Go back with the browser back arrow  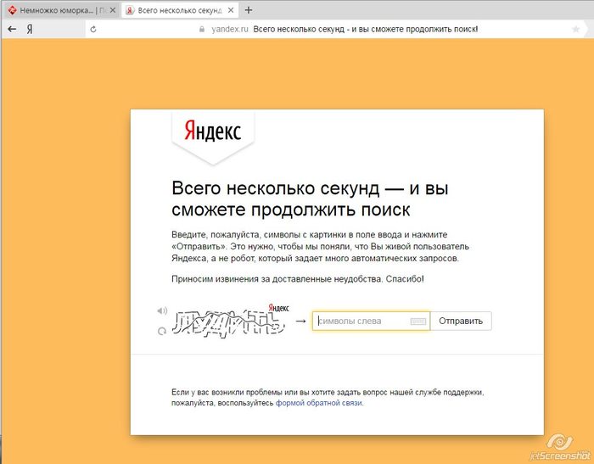pyautogui.click(x=12, y=29)
